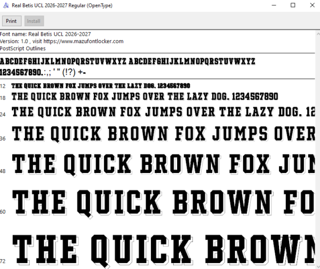
Task: Click the size label 60
Action: point(3,211)
